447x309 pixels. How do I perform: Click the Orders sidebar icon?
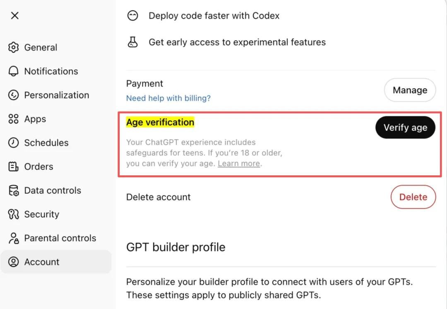(14, 167)
